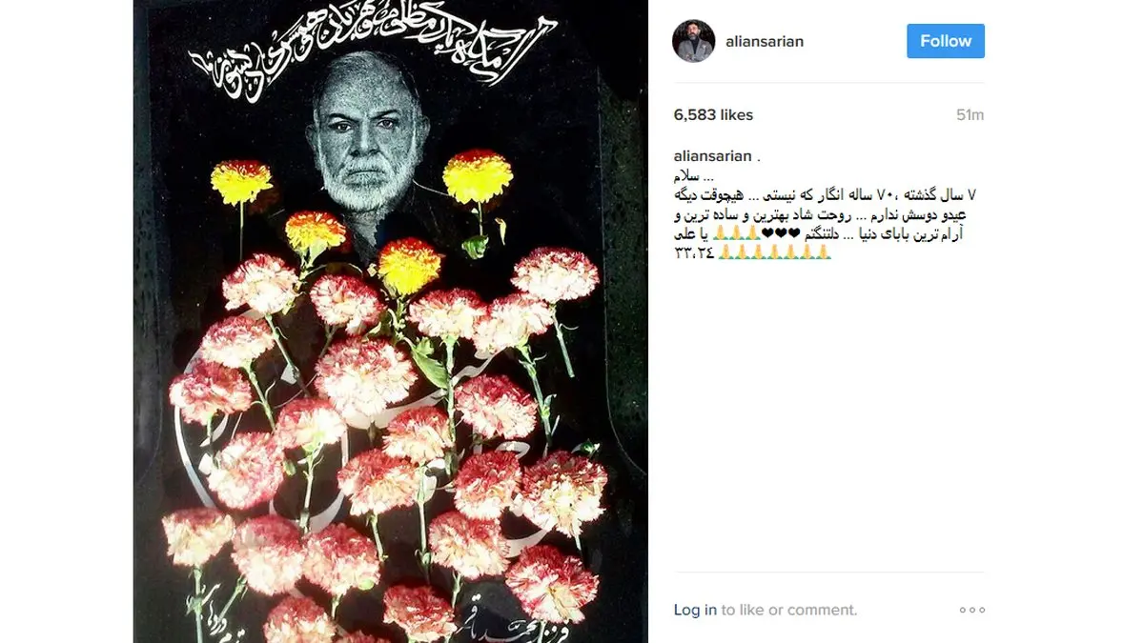Open the aliansarian profile avatar

(x=694, y=40)
